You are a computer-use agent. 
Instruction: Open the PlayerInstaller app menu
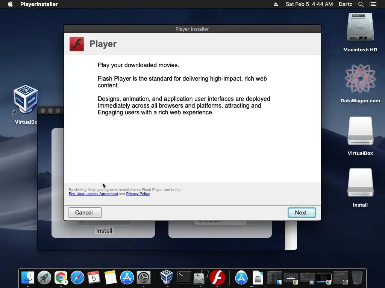(39, 4)
